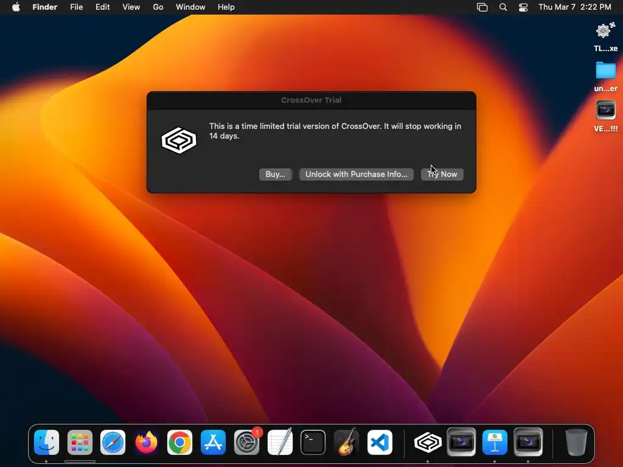The height and width of the screenshot is (467, 623).
Task: Open Launchpad from the Dock
Action: click(x=80, y=443)
